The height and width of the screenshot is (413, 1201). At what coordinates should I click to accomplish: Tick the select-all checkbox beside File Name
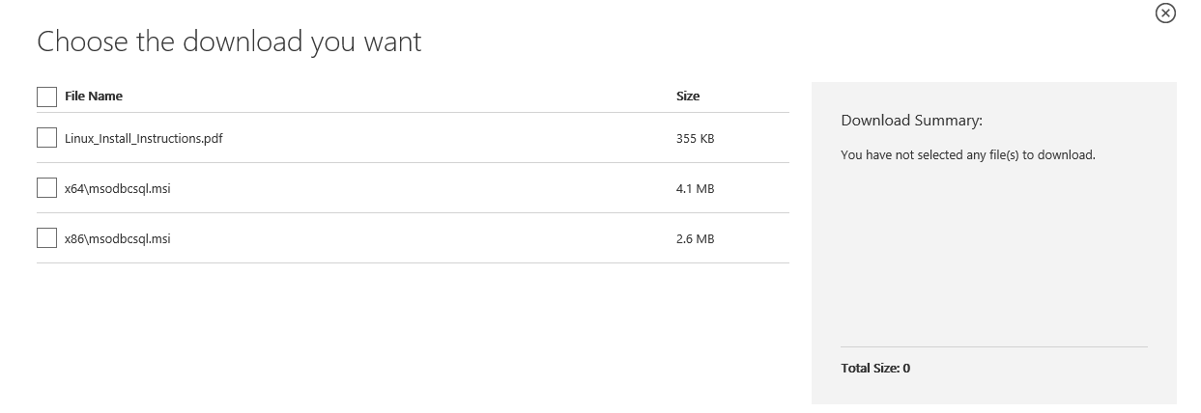[x=46, y=96]
